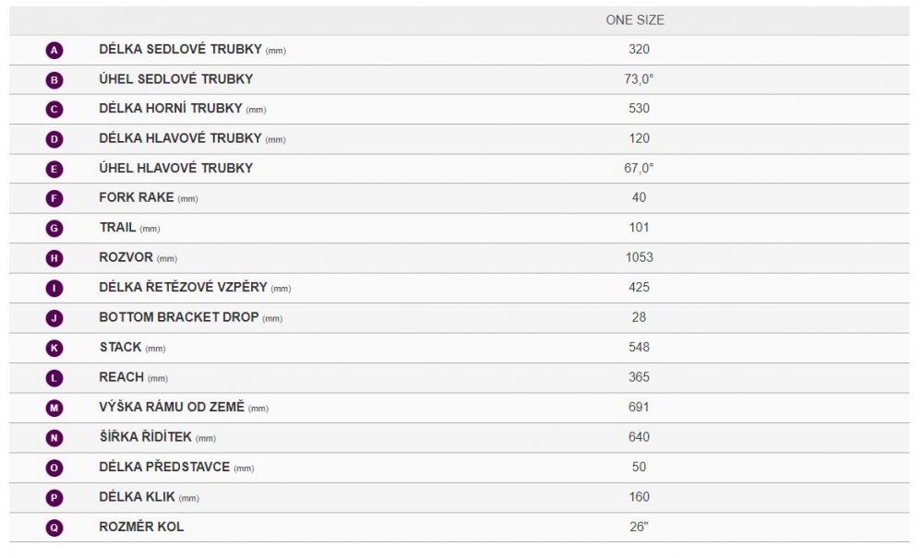Screen dimensions: 923x558
Task: Click the purple H badge beside ROZVOR
Action: click(x=54, y=258)
